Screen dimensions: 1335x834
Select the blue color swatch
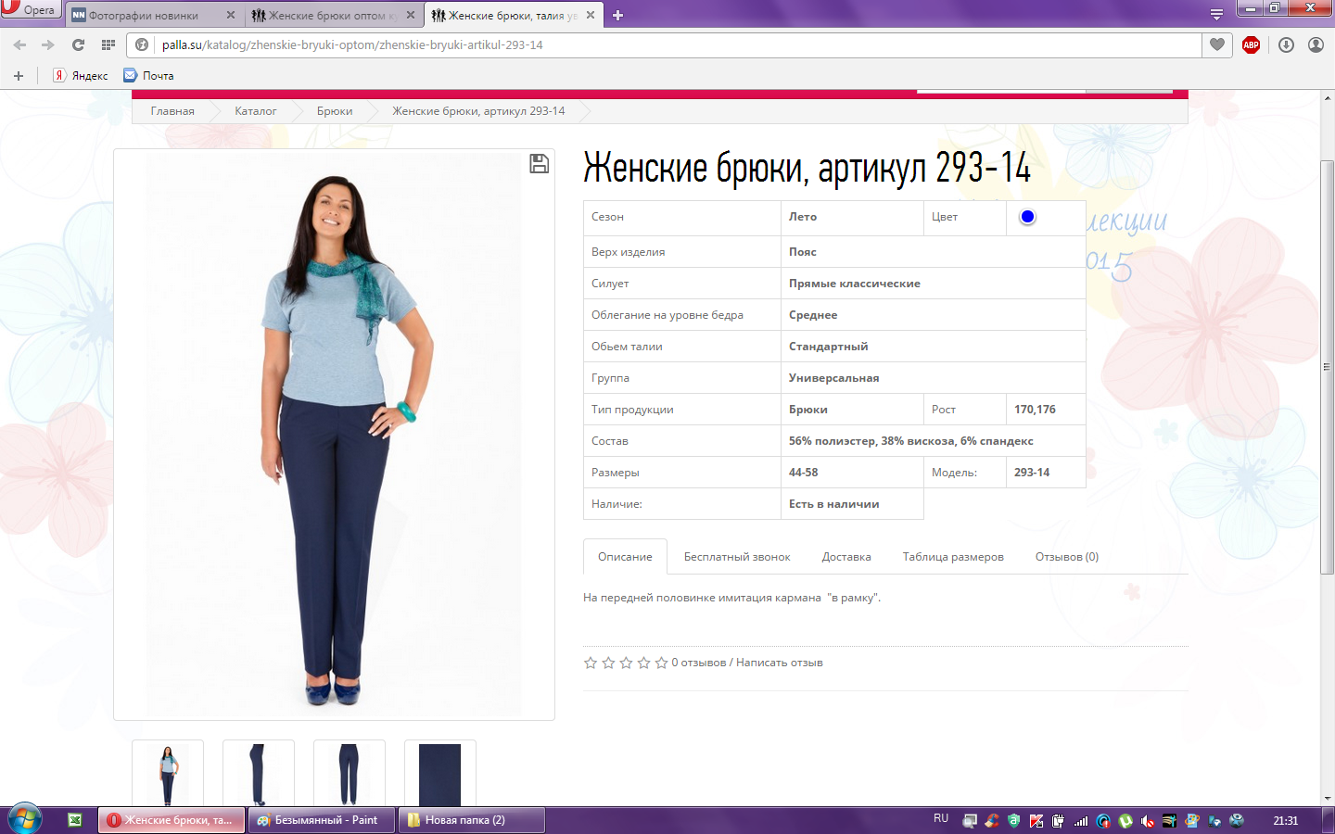tap(1027, 217)
